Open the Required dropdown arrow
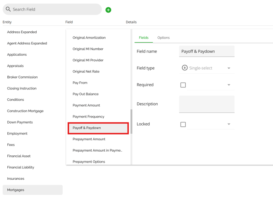 pyautogui.click(x=229, y=85)
